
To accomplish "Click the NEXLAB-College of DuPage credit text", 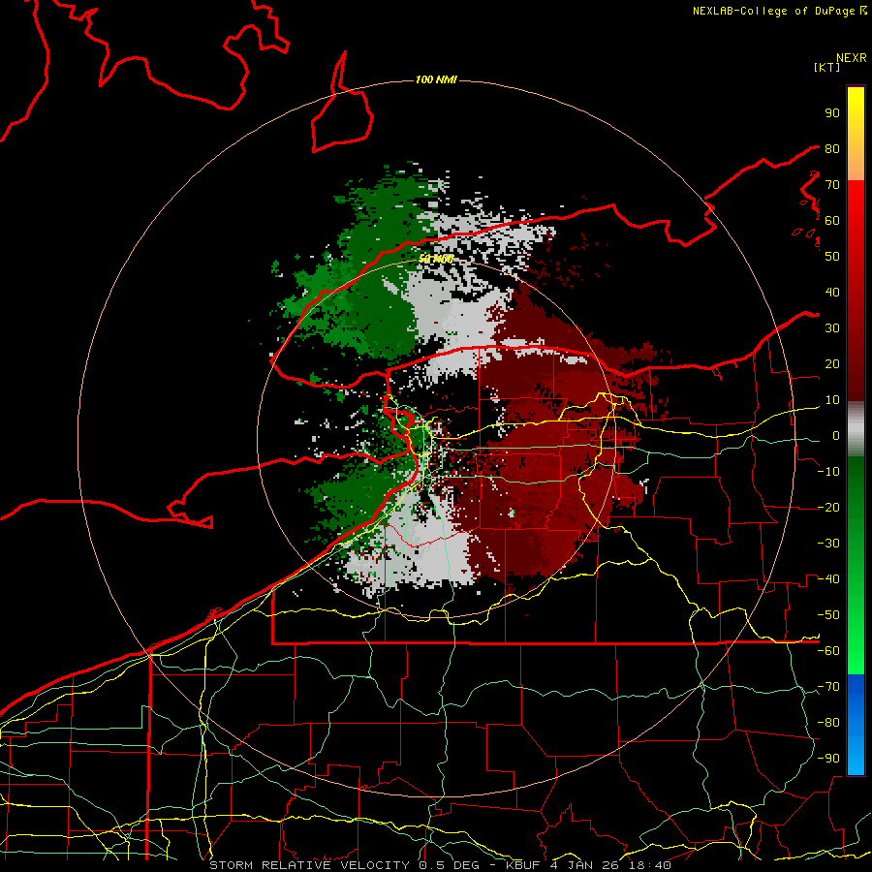I will (x=773, y=11).
